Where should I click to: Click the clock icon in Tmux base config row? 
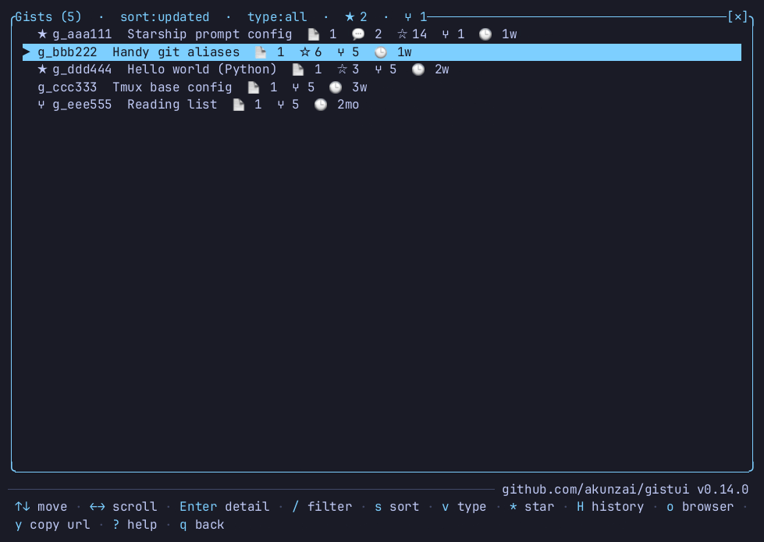tap(336, 87)
